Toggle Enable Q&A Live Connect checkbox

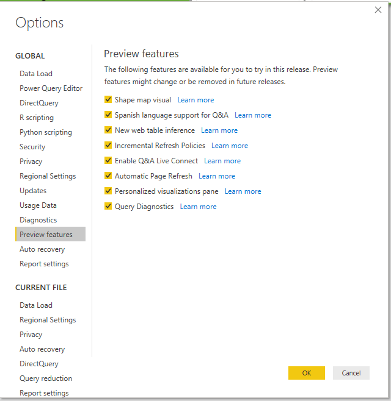[108, 161]
